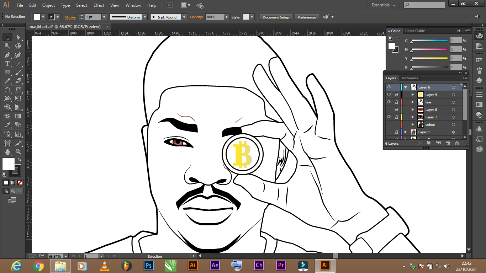Open the stroke weight dropdown
The width and height of the screenshot is (486, 273).
click(x=104, y=17)
